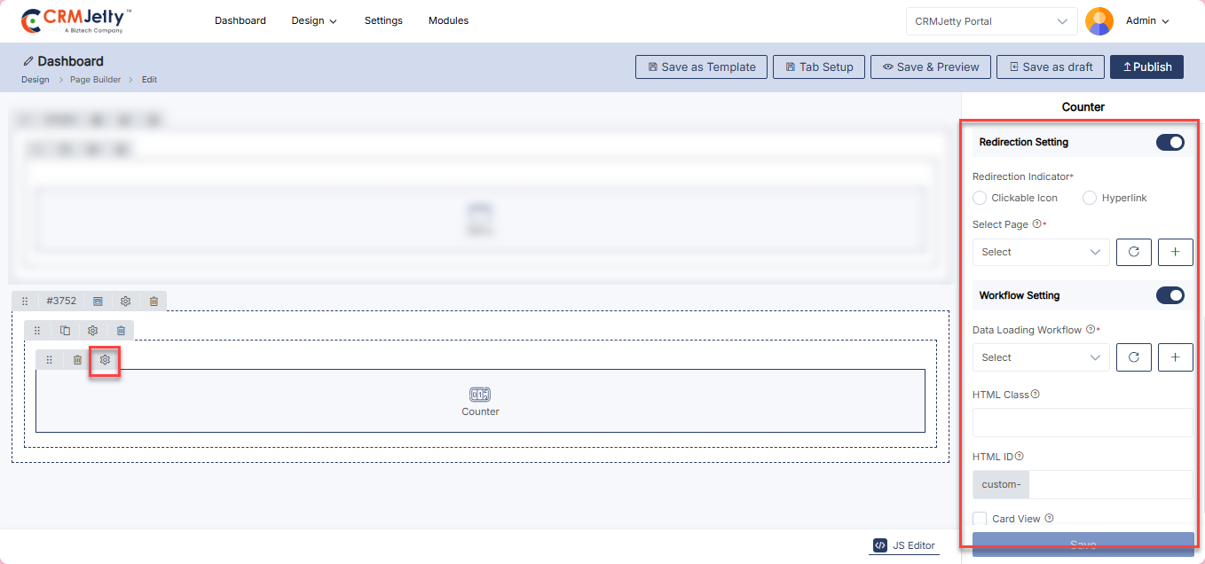Go to the Modules menu
Image resolution: width=1205 pixels, height=564 pixels.
pyautogui.click(x=448, y=20)
